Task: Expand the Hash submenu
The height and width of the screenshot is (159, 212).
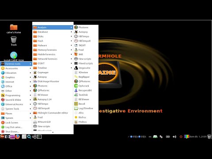Action: pos(53,41)
